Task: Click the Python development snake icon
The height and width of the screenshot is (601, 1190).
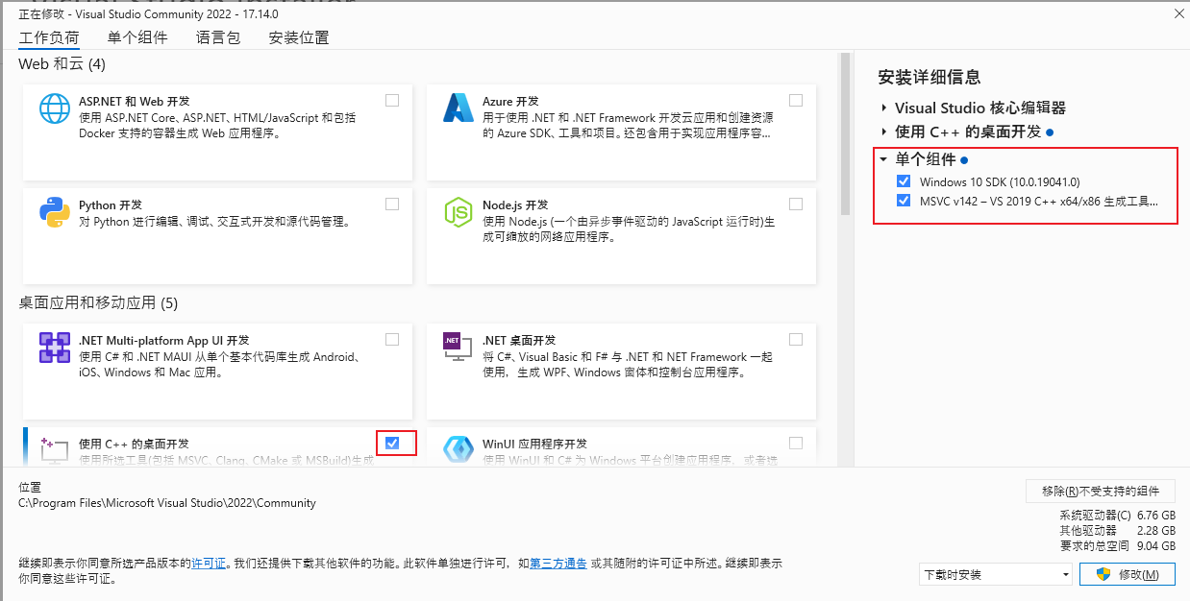Action: [x=55, y=212]
